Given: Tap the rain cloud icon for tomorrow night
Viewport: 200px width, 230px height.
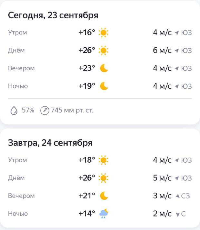Looking at the screenshot, I should 104,214.
